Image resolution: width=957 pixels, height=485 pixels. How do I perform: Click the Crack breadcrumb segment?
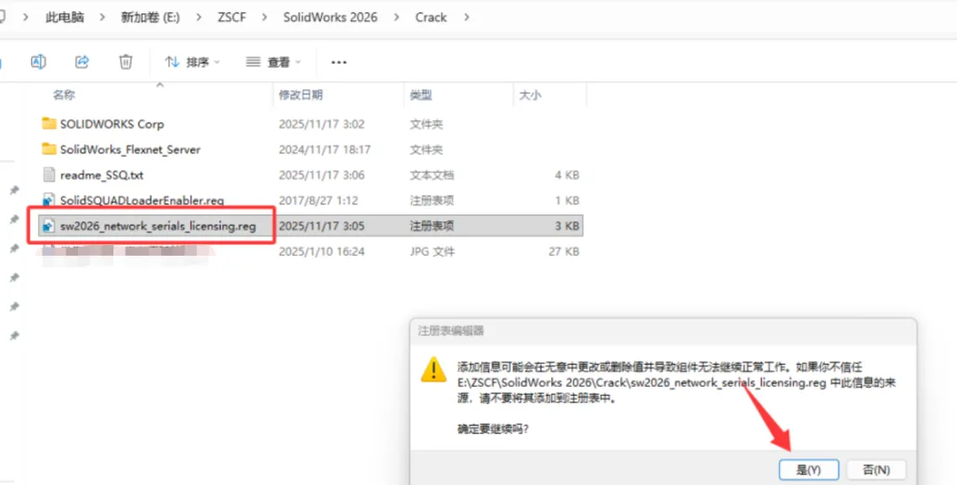click(x=431, y=18)
